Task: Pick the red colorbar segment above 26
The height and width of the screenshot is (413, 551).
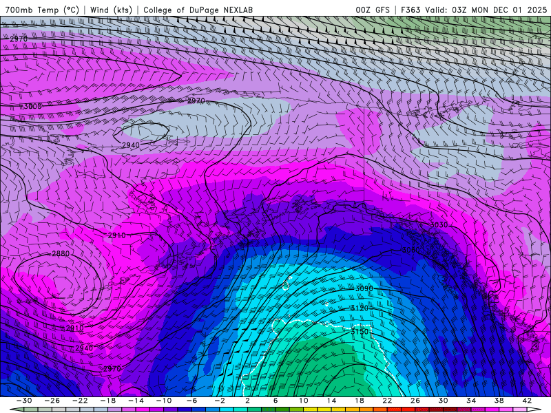Action: point(422,410)
